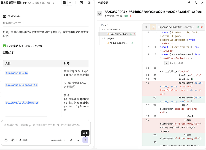Image resolution: width=206 pixels, height=150 pixels.
Task: Click the slash command icon in chat box
Action: coord(6,140)
